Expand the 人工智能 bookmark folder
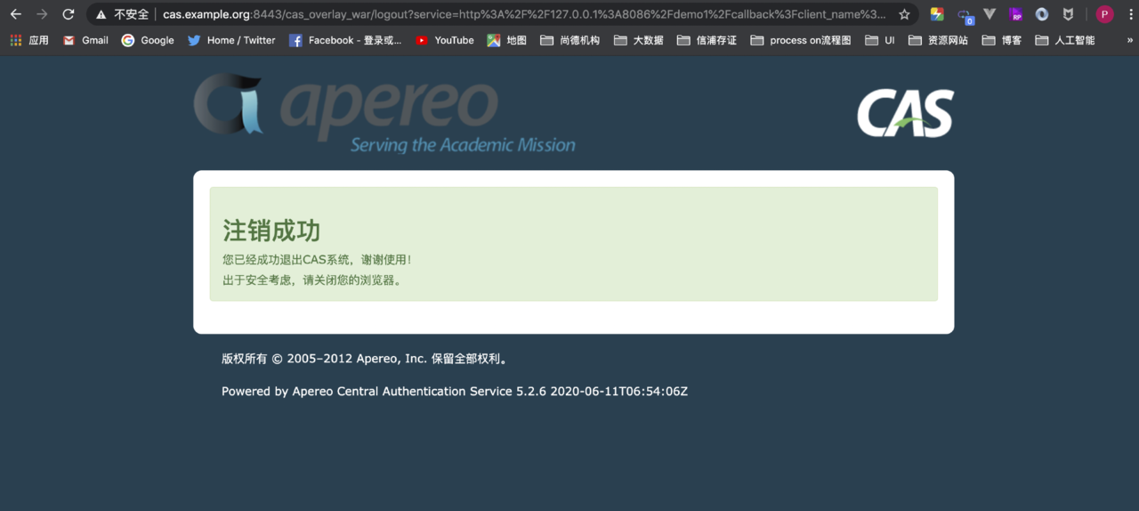The image size is (1139, 511). tap(1064, 40)
